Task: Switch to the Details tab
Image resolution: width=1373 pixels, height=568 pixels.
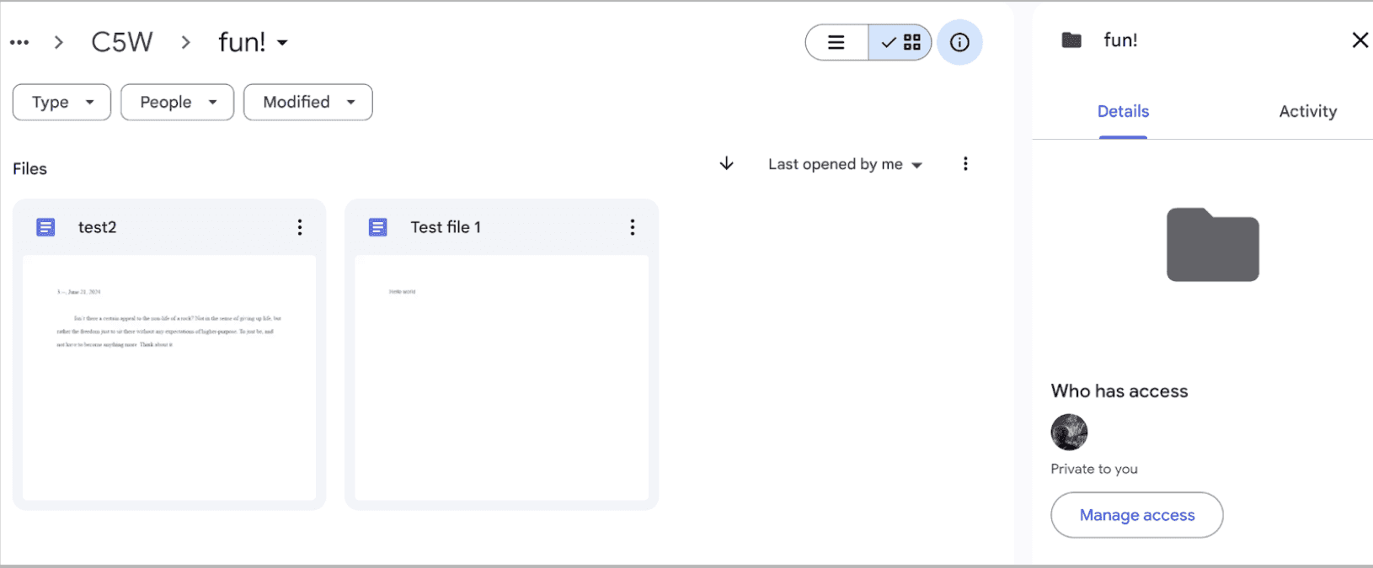Action: pos(1123,112)
